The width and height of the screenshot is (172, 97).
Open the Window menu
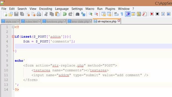coord(124,9)
